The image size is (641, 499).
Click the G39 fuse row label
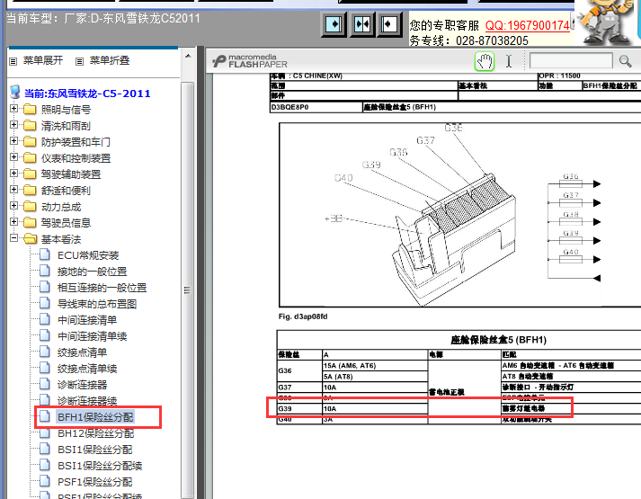pos(285,409)
